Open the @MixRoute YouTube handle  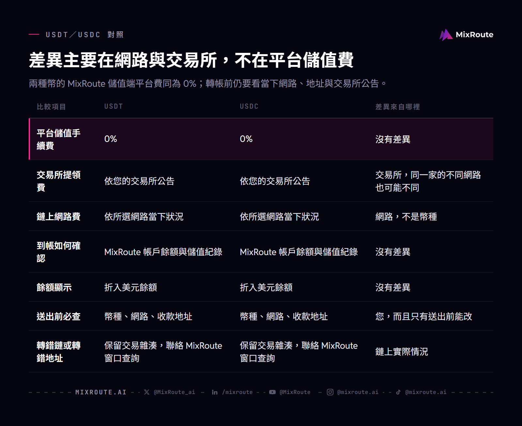pyautogui.click(x=295, y=392)
